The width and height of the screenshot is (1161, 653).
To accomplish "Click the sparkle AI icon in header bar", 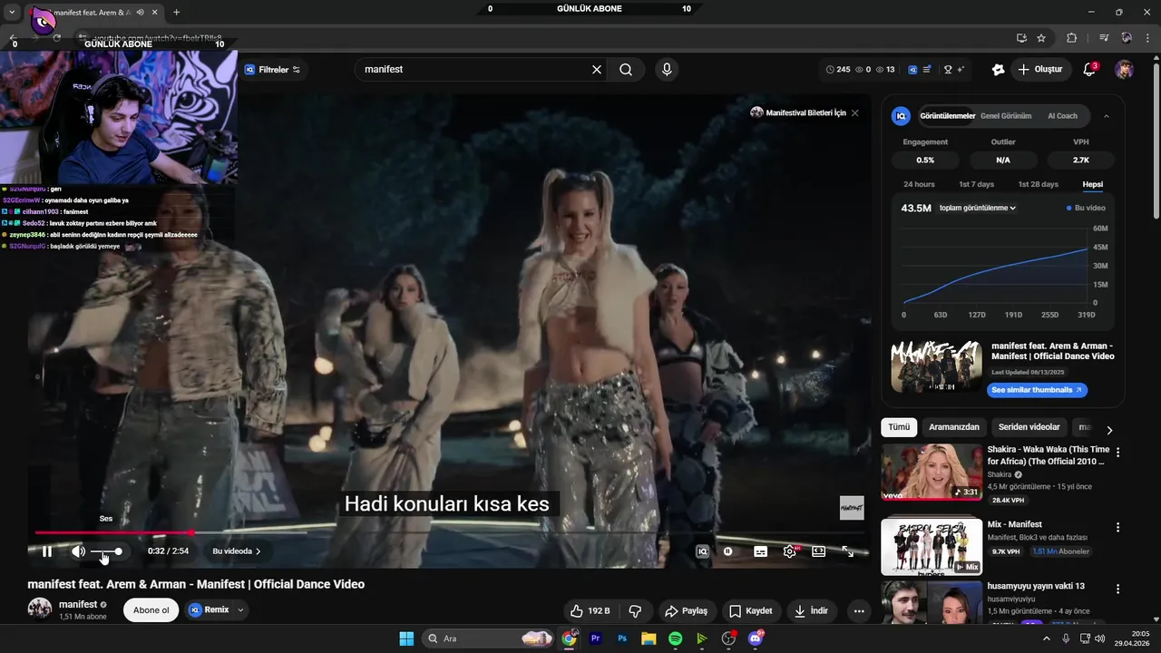I will [961, 70].
